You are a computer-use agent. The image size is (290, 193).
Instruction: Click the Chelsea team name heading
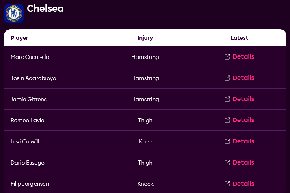click(x=45, y=9)
